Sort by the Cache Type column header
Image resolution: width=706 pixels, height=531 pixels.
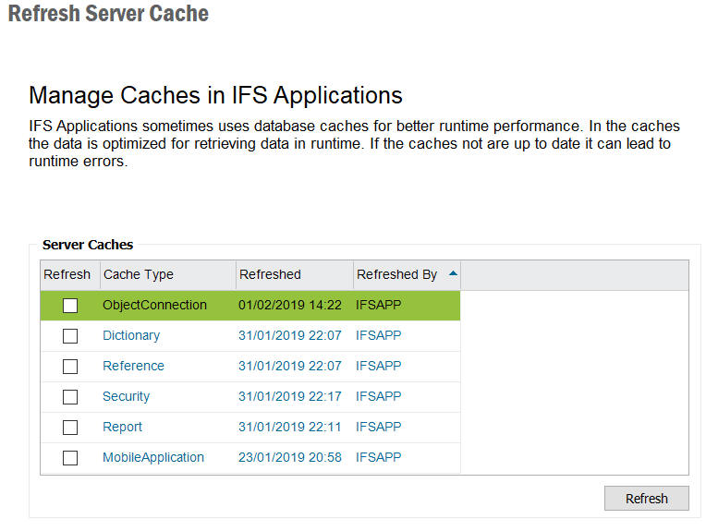[139, 274]
